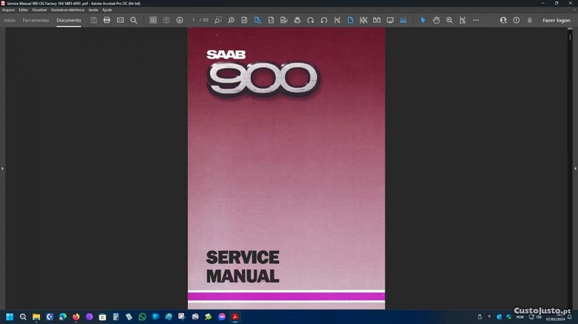Activate the Hand pan tool
The height and width of the screenshot is (324, 578).
point(436,20)
